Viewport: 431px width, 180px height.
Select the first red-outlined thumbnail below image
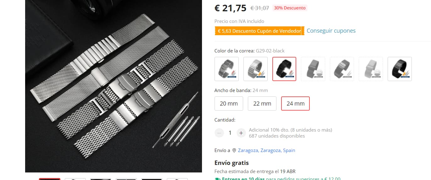click(x=50, y=179)
